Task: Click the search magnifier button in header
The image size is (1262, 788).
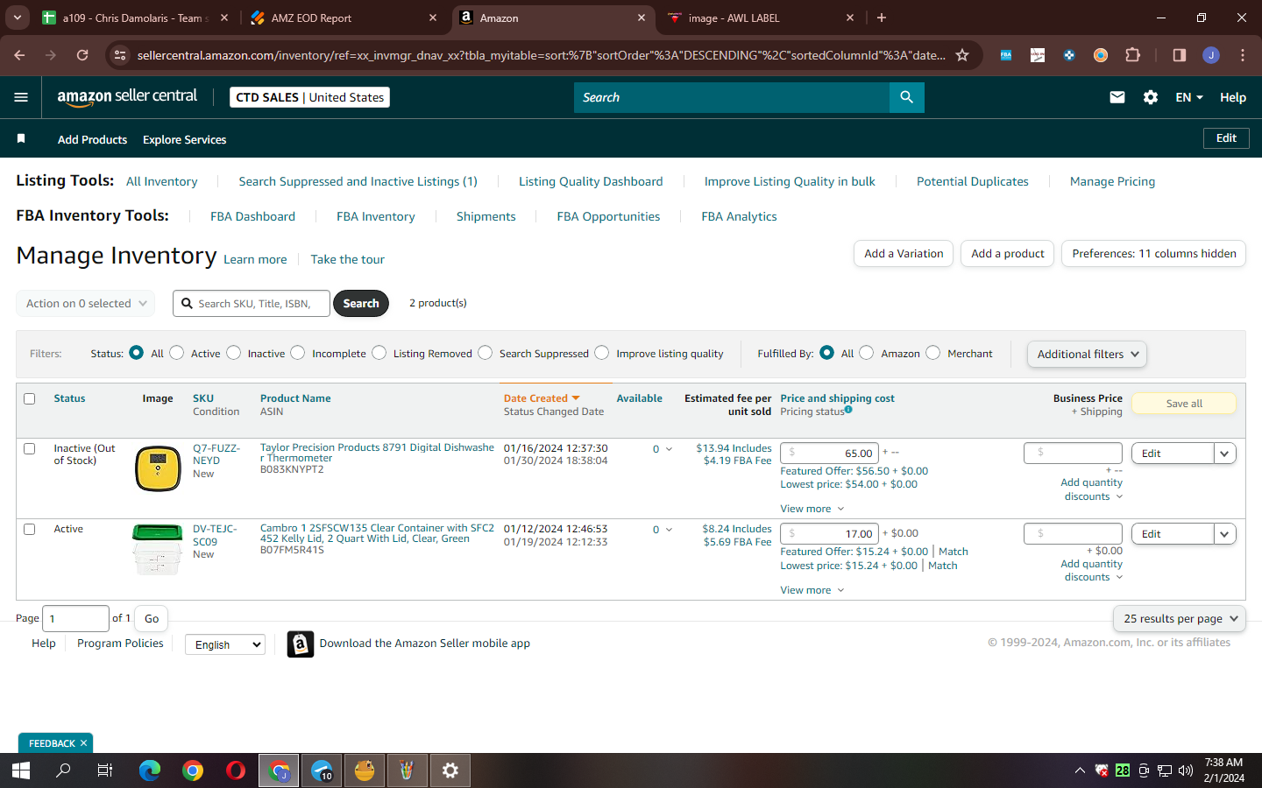Action: pyautogui.click(x=906, y=97)
